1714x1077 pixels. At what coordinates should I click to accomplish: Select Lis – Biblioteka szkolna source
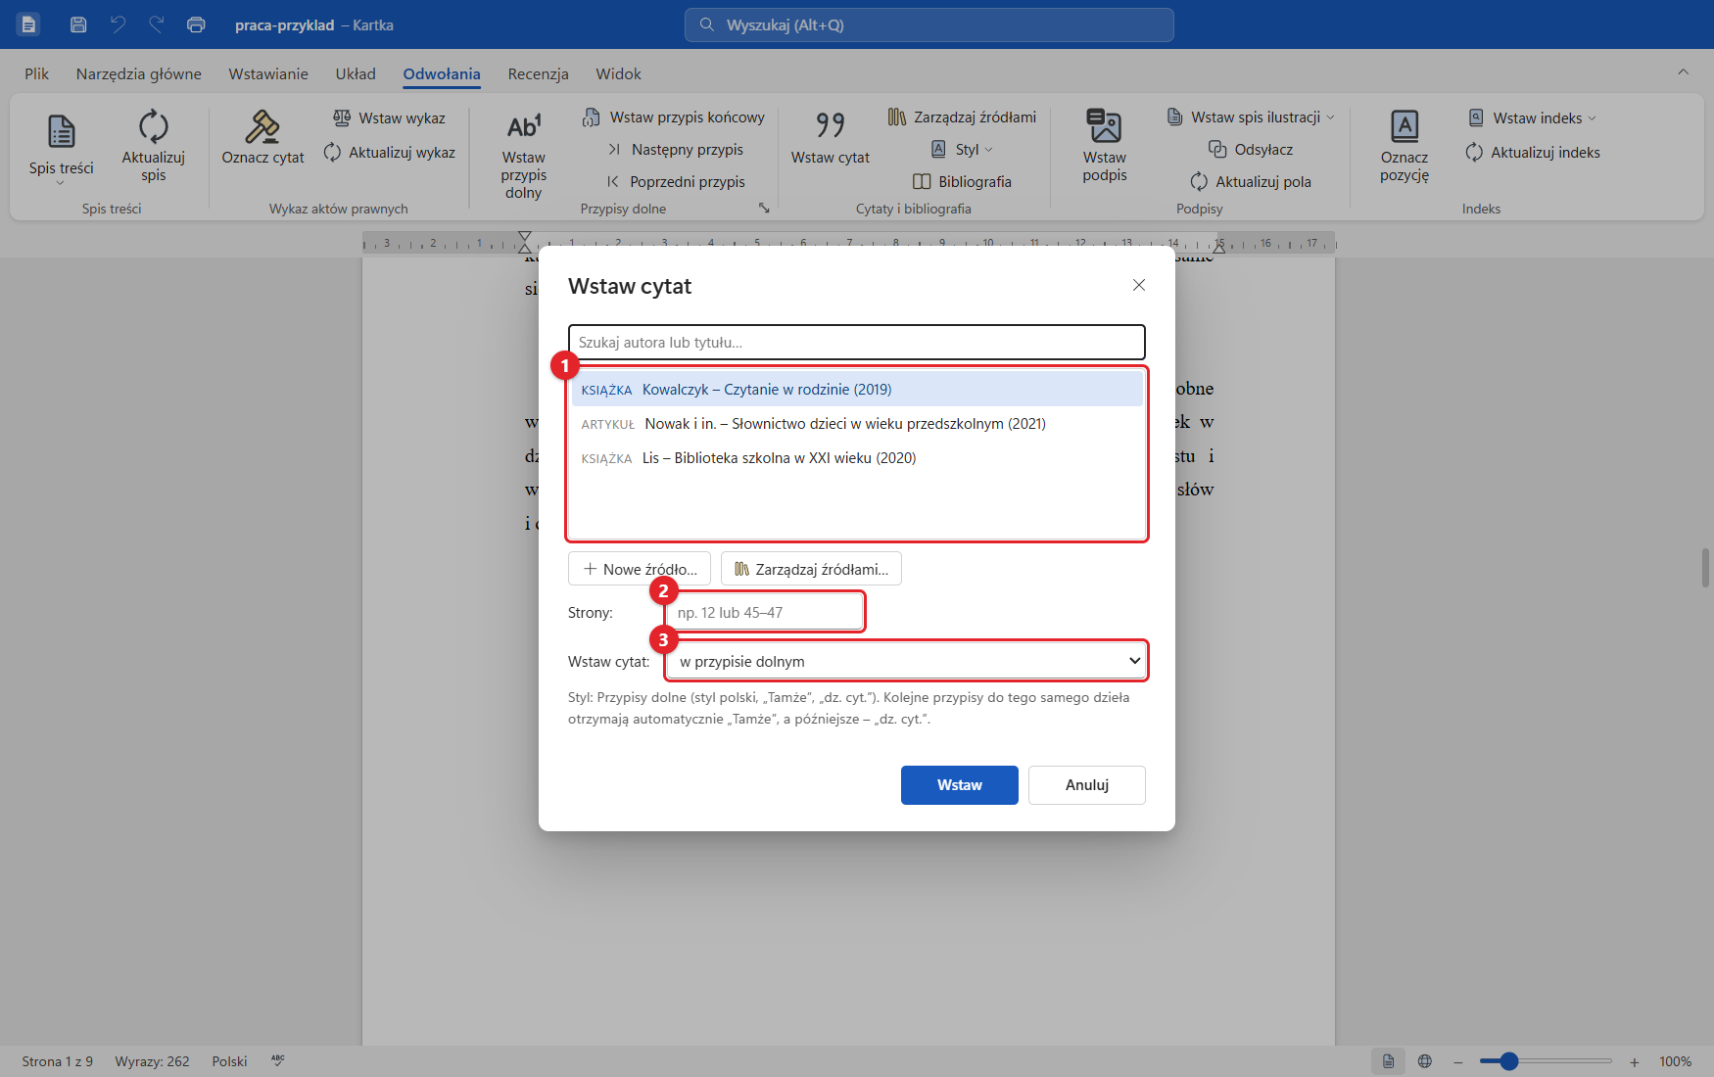click(857, 458)
